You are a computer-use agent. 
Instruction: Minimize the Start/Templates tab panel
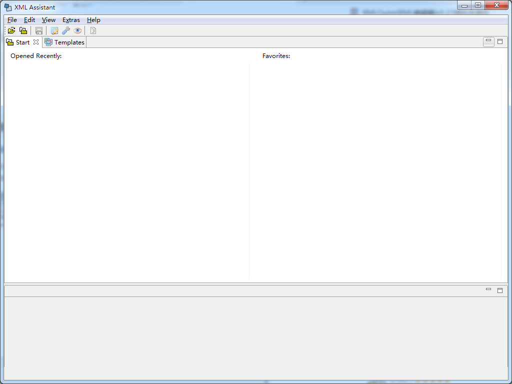tap(488, 42)
